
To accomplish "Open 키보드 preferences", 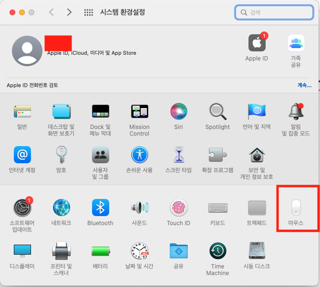I will [x=218, y=208].
